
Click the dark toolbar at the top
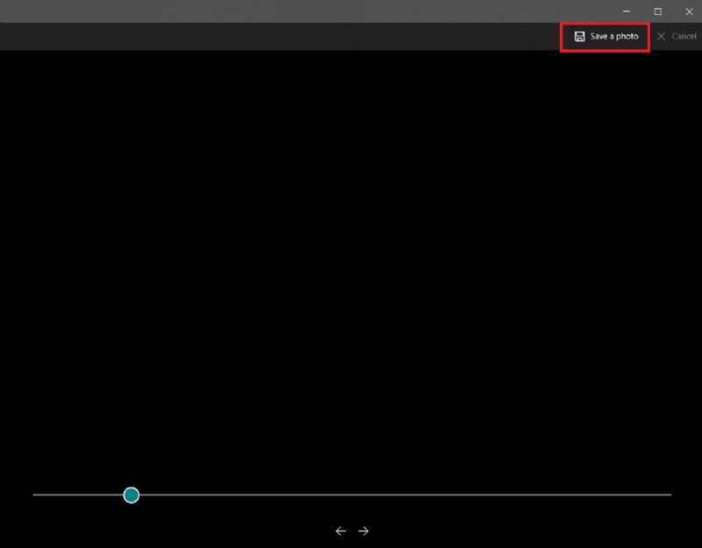pos(263,36)
